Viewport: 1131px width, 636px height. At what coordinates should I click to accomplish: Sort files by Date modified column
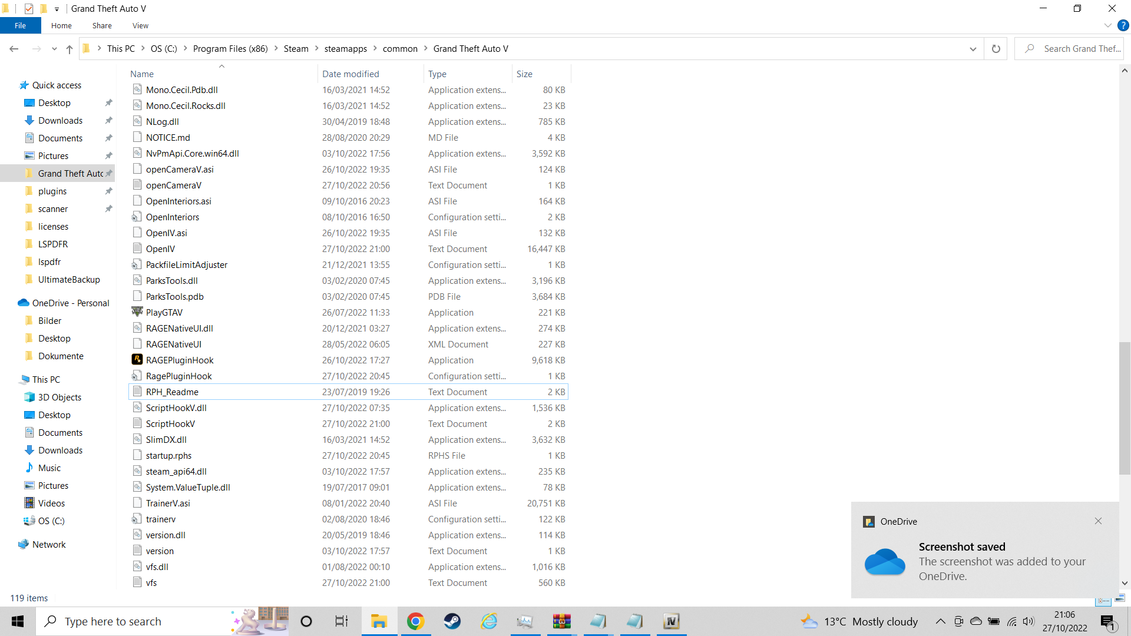350,74
